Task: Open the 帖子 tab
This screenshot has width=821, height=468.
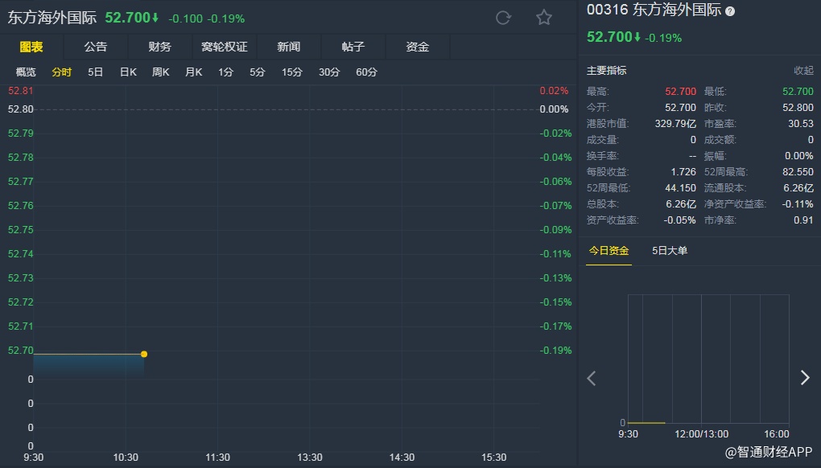Action: click(x=353, y=47)
